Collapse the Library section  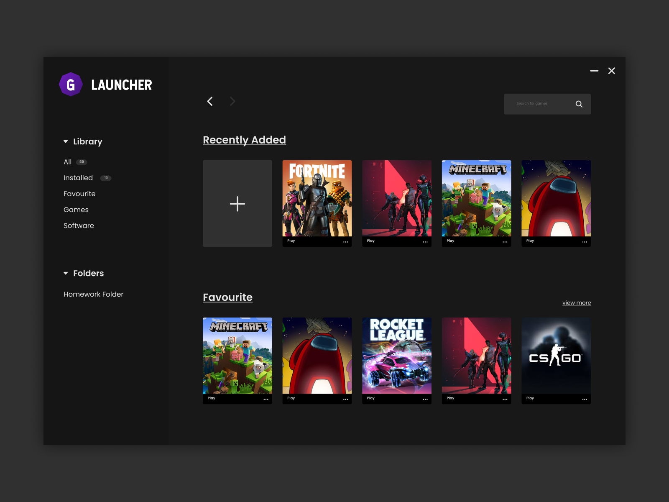pyautogui.click(x=66, y=142)
